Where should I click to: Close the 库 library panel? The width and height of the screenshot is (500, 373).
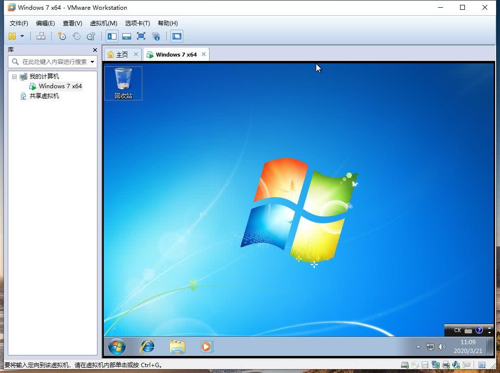95,50
